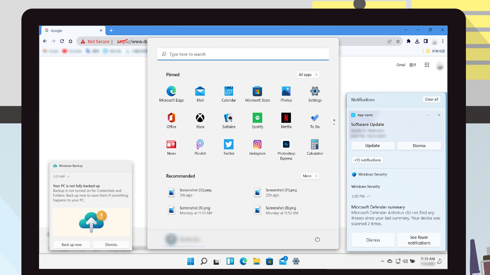Open Screenshot (12).png from Recommended

(190, 192)
